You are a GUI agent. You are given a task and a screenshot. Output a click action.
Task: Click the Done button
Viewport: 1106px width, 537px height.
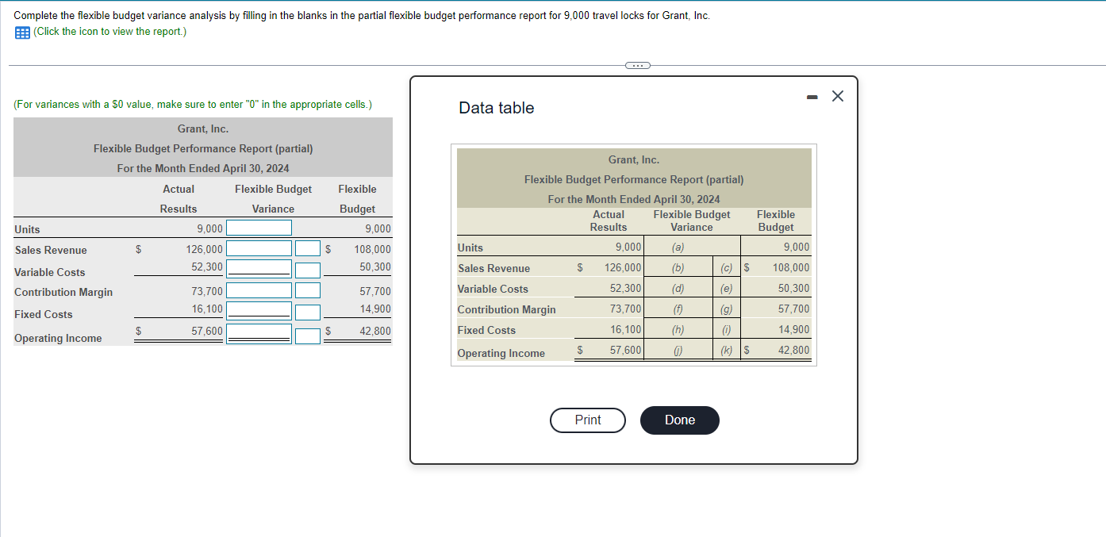(680, 420)
